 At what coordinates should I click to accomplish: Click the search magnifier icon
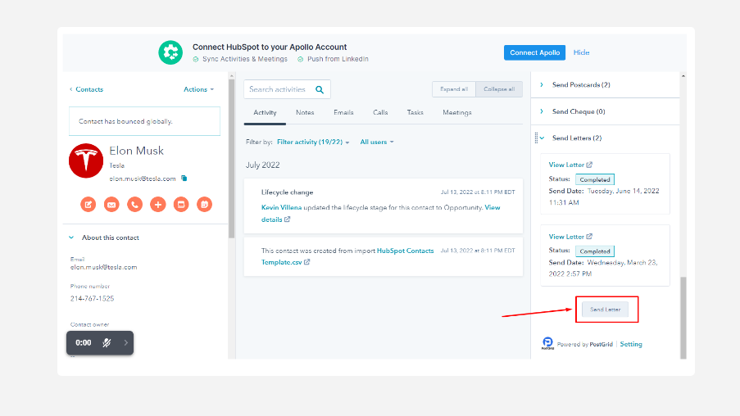coord(320,89)
